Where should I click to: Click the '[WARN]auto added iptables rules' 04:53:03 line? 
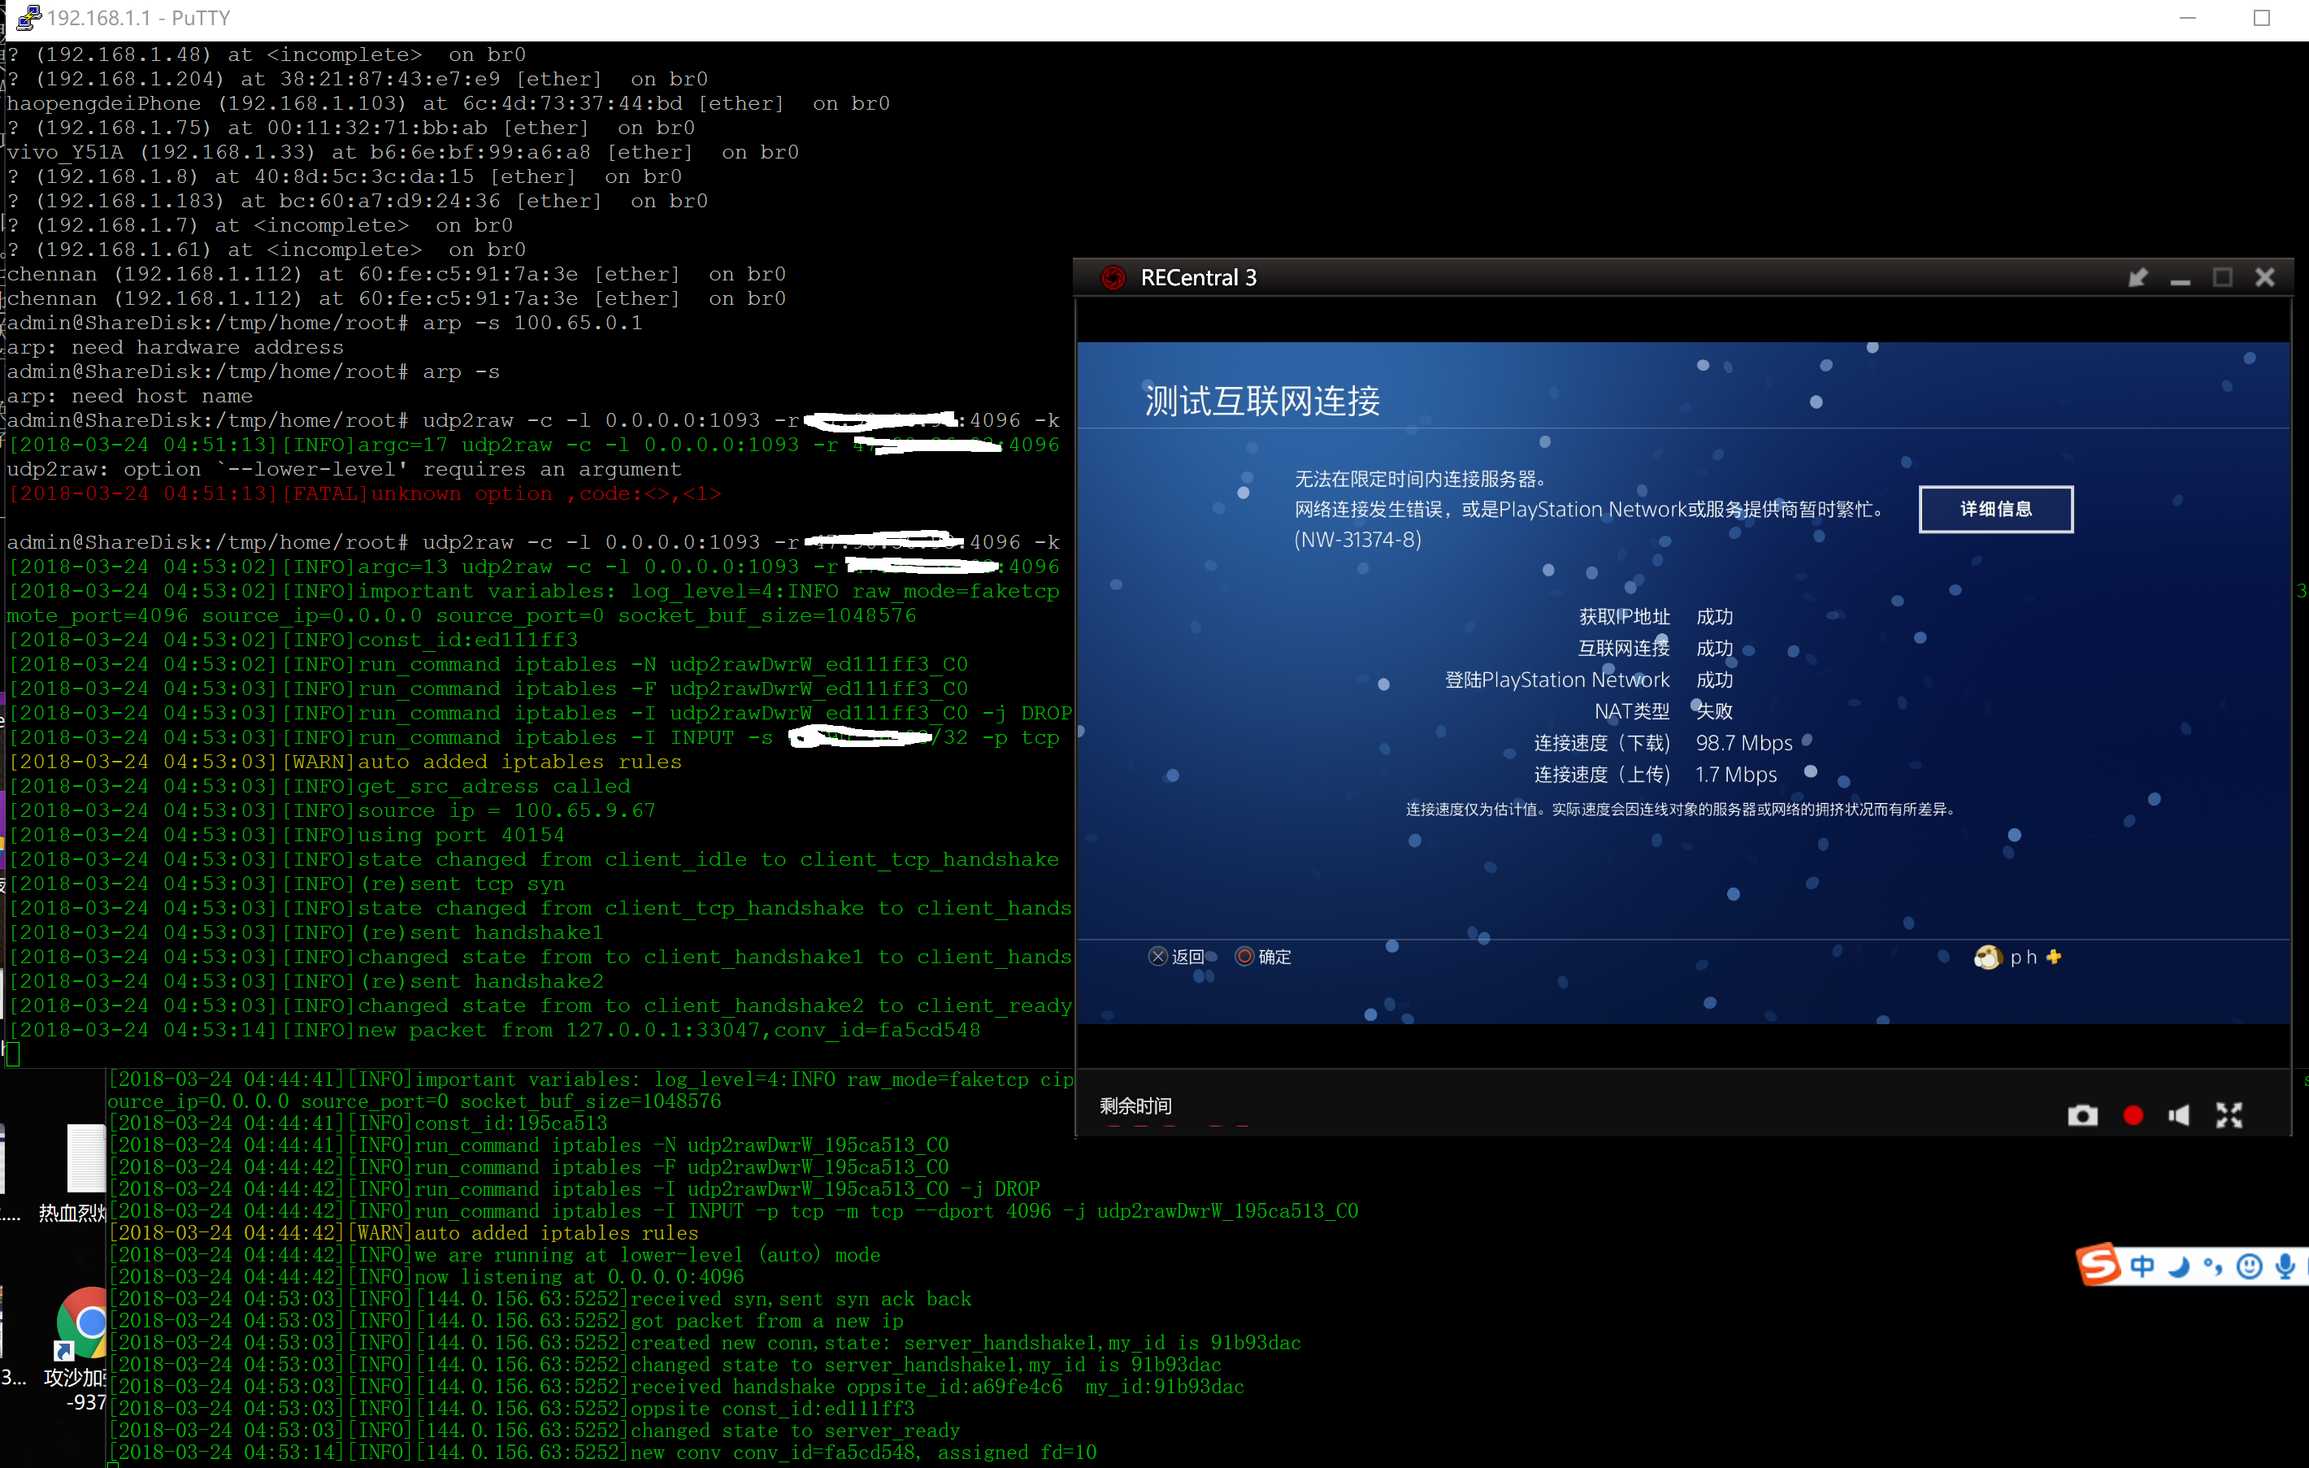[345, 762]
